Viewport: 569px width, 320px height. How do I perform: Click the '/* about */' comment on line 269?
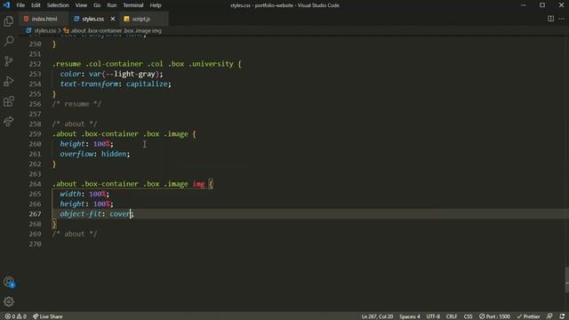75,234
